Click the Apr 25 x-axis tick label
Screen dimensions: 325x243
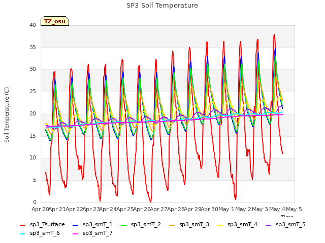click(125, 209)
